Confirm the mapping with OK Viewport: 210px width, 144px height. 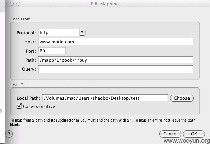click(x=194, y=134)
